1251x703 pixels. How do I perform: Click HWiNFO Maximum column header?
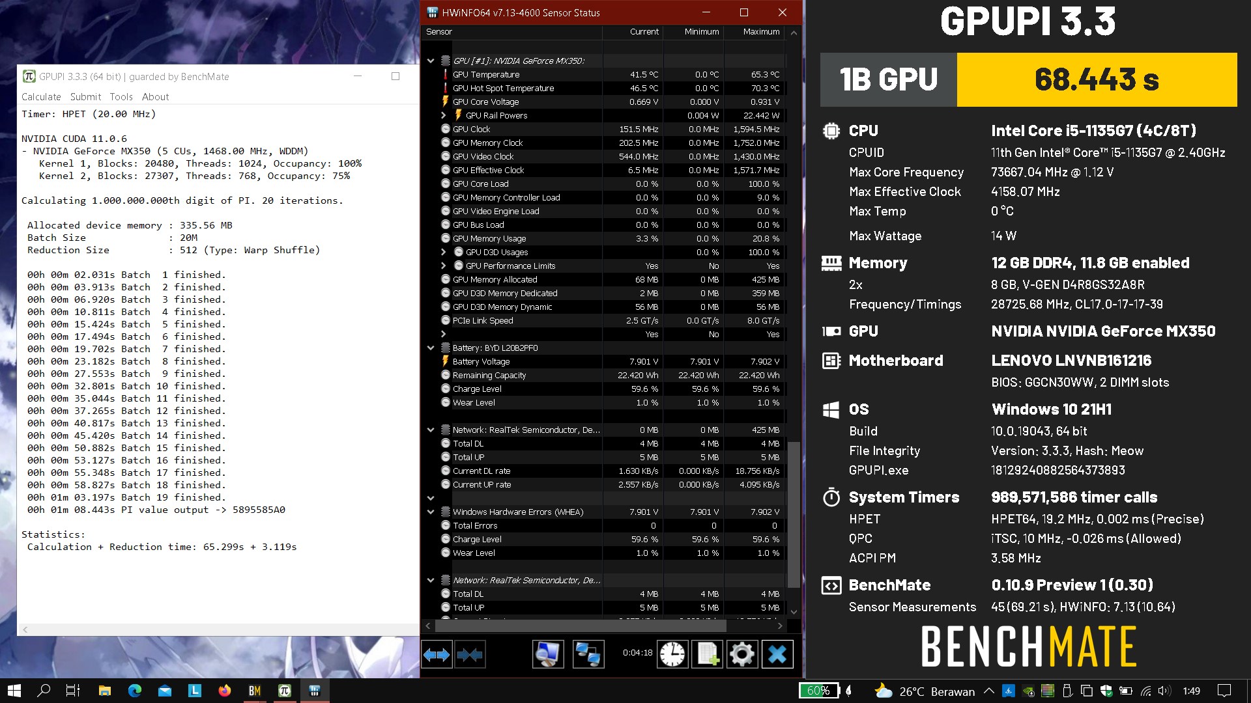tap(754, 31)
